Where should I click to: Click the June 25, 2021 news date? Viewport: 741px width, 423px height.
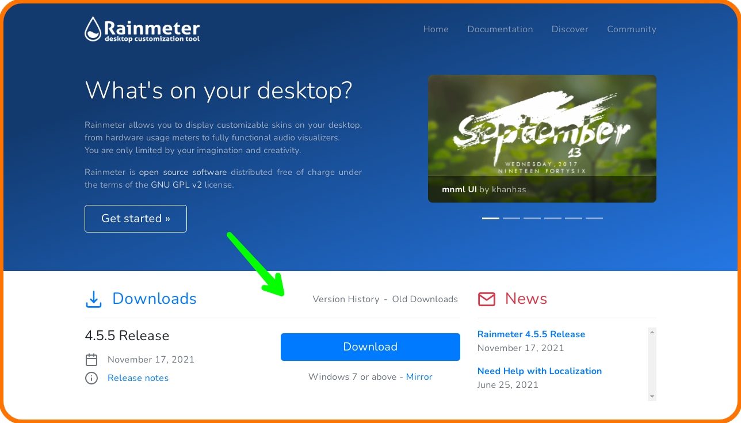pyautogui.click(x=508, y=385)
